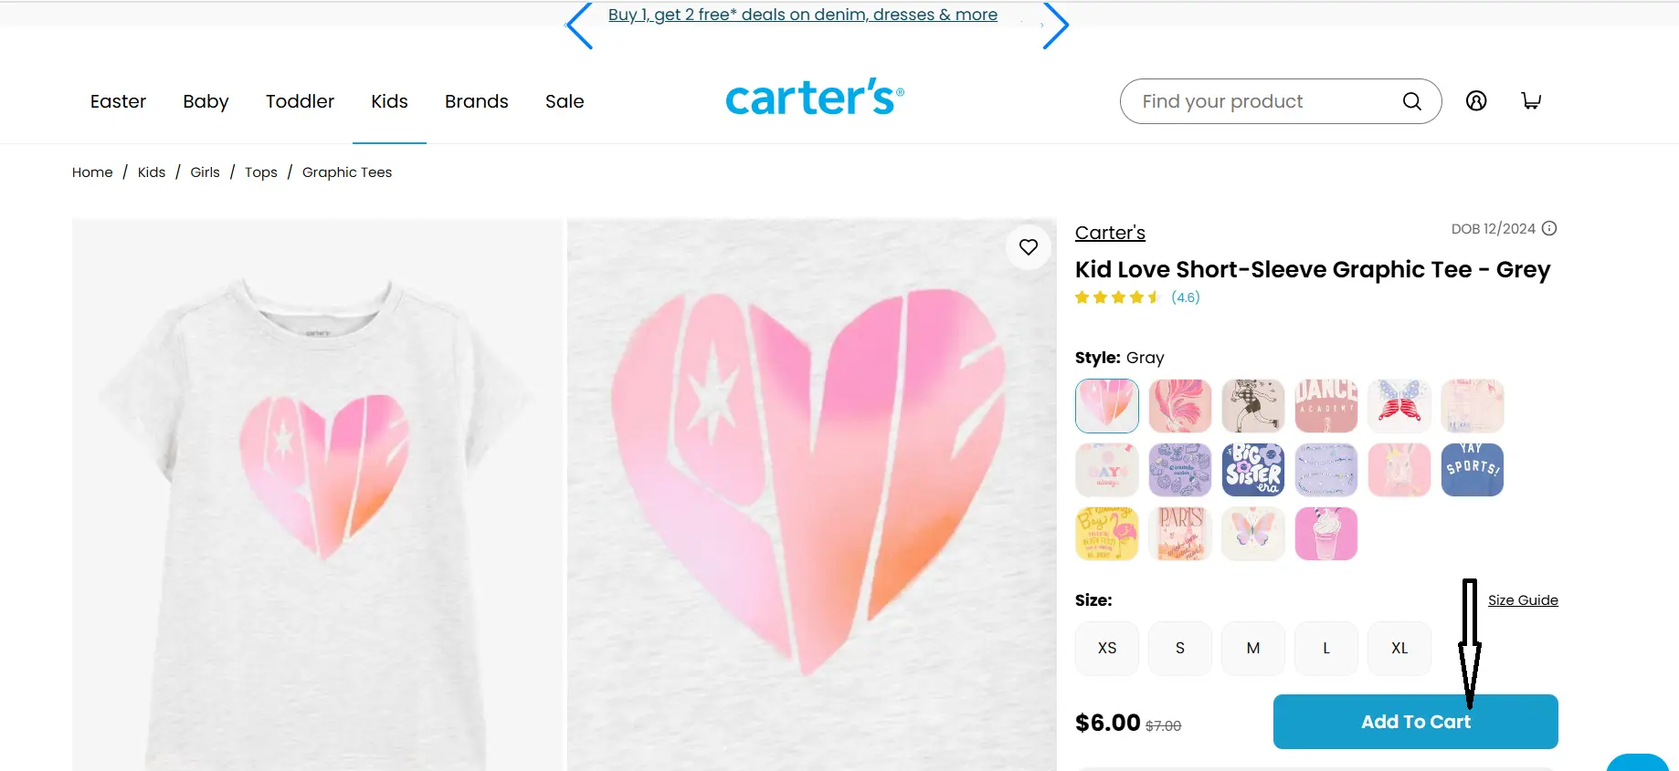
Task: Click the Find your product search field
Action: [1261, 101]
